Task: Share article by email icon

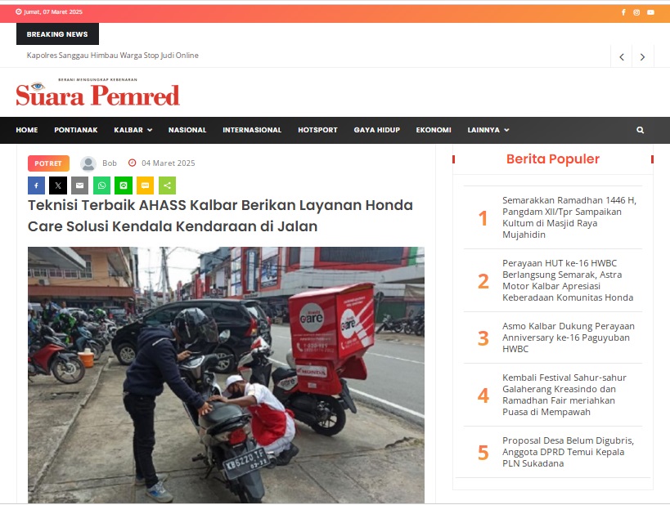Action: pos(80,185)
